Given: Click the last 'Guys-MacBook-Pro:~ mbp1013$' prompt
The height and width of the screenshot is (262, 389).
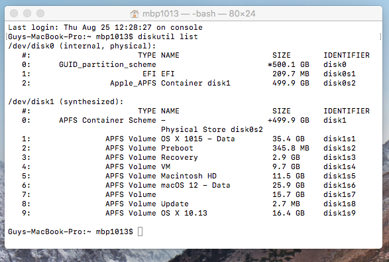Looking at the screenshot, I should 70,231.
